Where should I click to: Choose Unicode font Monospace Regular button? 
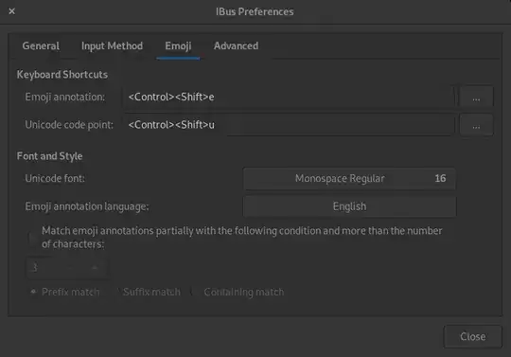(349, 178)
